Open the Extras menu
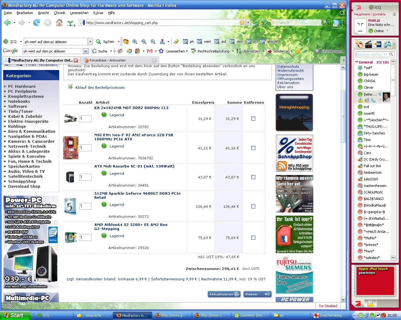The height and width of the screenshot is (320, 401). 98,13
